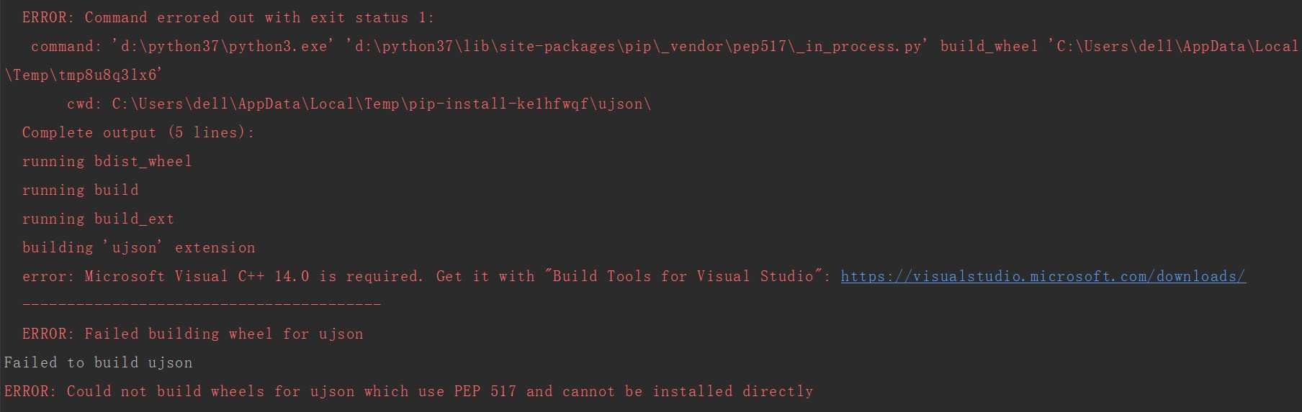The image size is (1302, 412).
Task: Click the white 'Failed to build ujson' line
Action: 98,363
